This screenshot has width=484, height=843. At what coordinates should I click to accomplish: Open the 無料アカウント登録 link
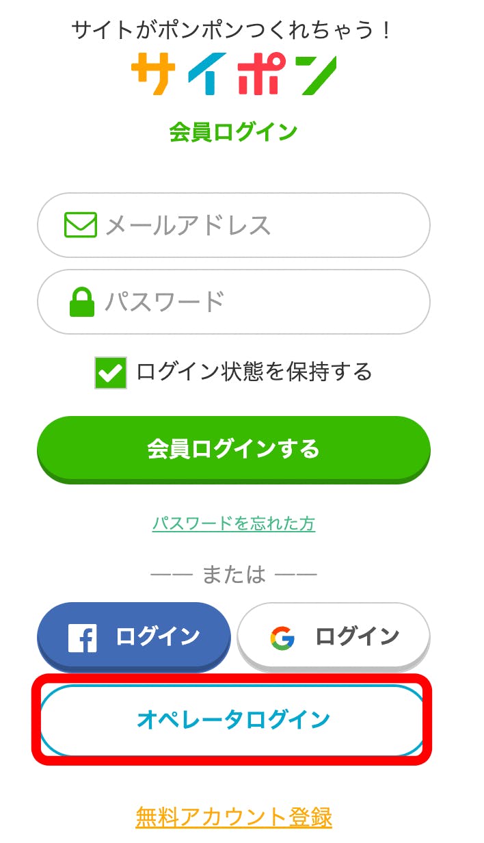coord(234,817)
